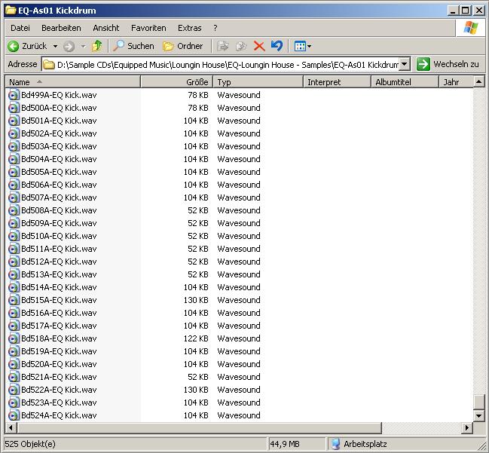The height and width of the screenshot is (453, 489).
Task: Select the Bd509A-EQ Kick.wav file icon
Action: click(14, 223)
